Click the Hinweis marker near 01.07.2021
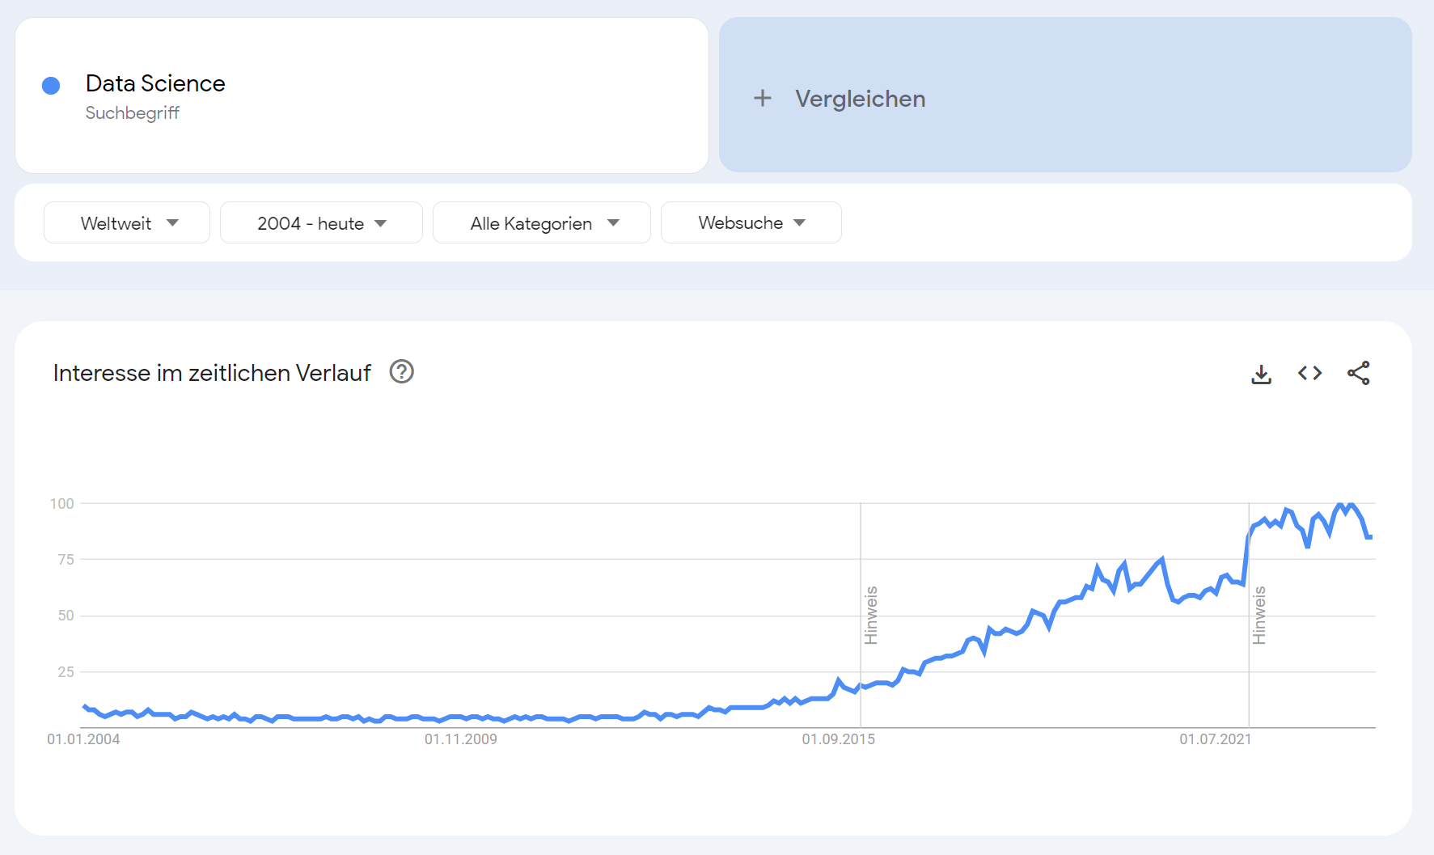1434x855 pixels. (1259, 615)
